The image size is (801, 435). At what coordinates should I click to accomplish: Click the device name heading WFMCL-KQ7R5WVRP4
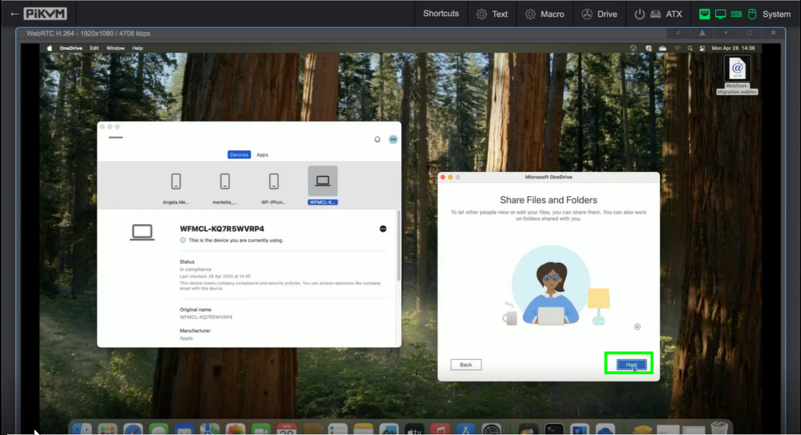(x=222, y=229)
